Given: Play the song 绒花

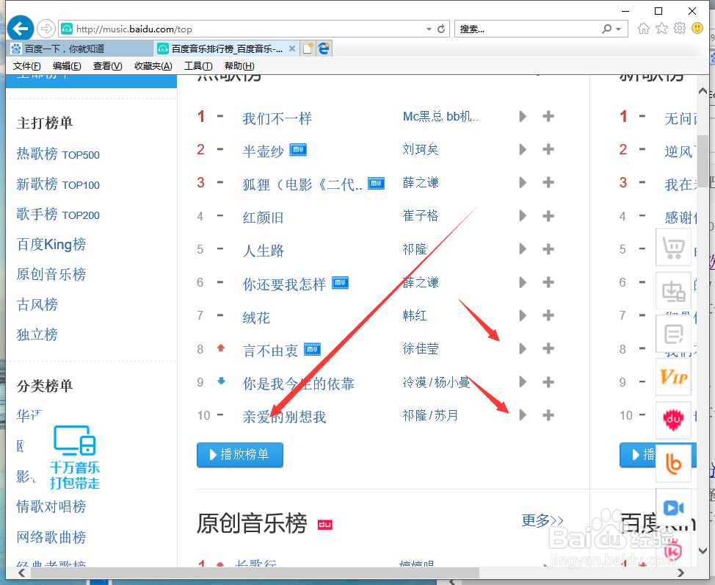Looking at the screenshot, I should coord(523,315).
